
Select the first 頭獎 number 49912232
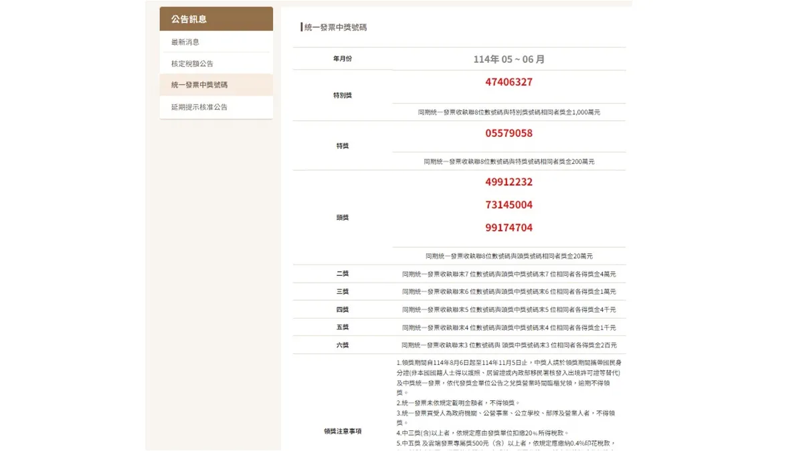(509, 182)
